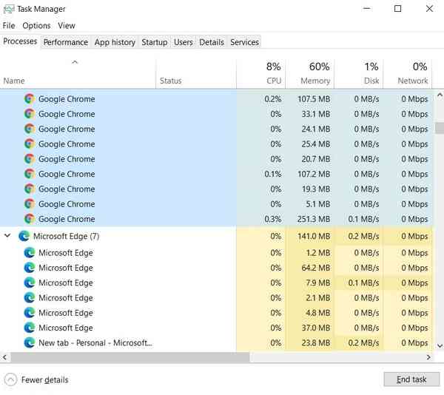Screen dimensions: 444x395
Task: Sort by the 8% CPU column
Action: [260, 74]
